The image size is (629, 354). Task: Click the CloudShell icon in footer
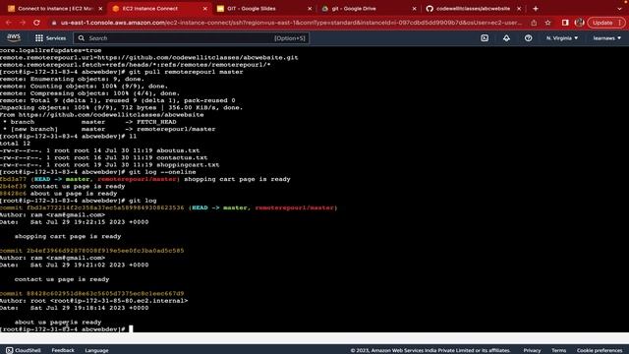(9, 350)
